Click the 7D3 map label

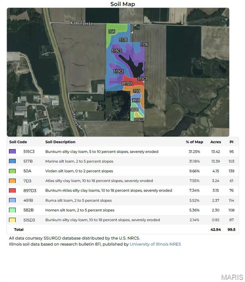(136, 91)
